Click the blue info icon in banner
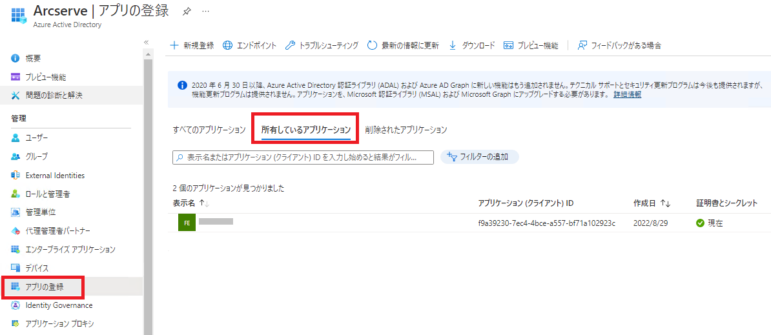Image resolution: width=771 pixels, height=335 pixels. (181, 85)
